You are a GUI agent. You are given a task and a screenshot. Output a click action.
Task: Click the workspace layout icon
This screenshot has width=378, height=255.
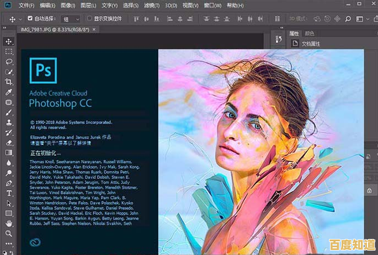pos(359,19)
